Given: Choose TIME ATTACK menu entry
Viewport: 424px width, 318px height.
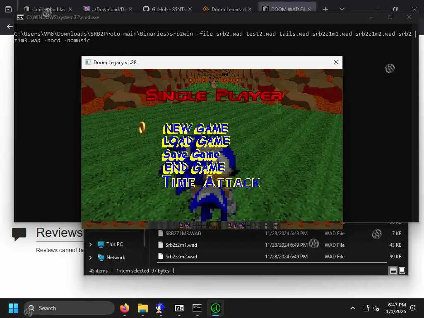Looking at the screenshot, I should (211, 181).
